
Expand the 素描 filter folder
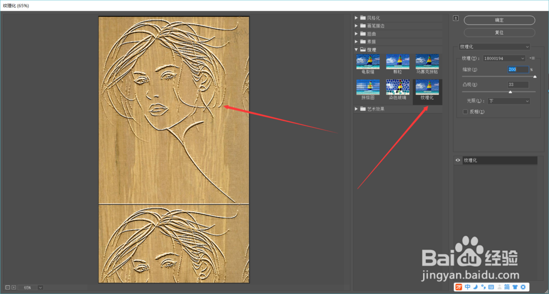click(x=356, y=42)
